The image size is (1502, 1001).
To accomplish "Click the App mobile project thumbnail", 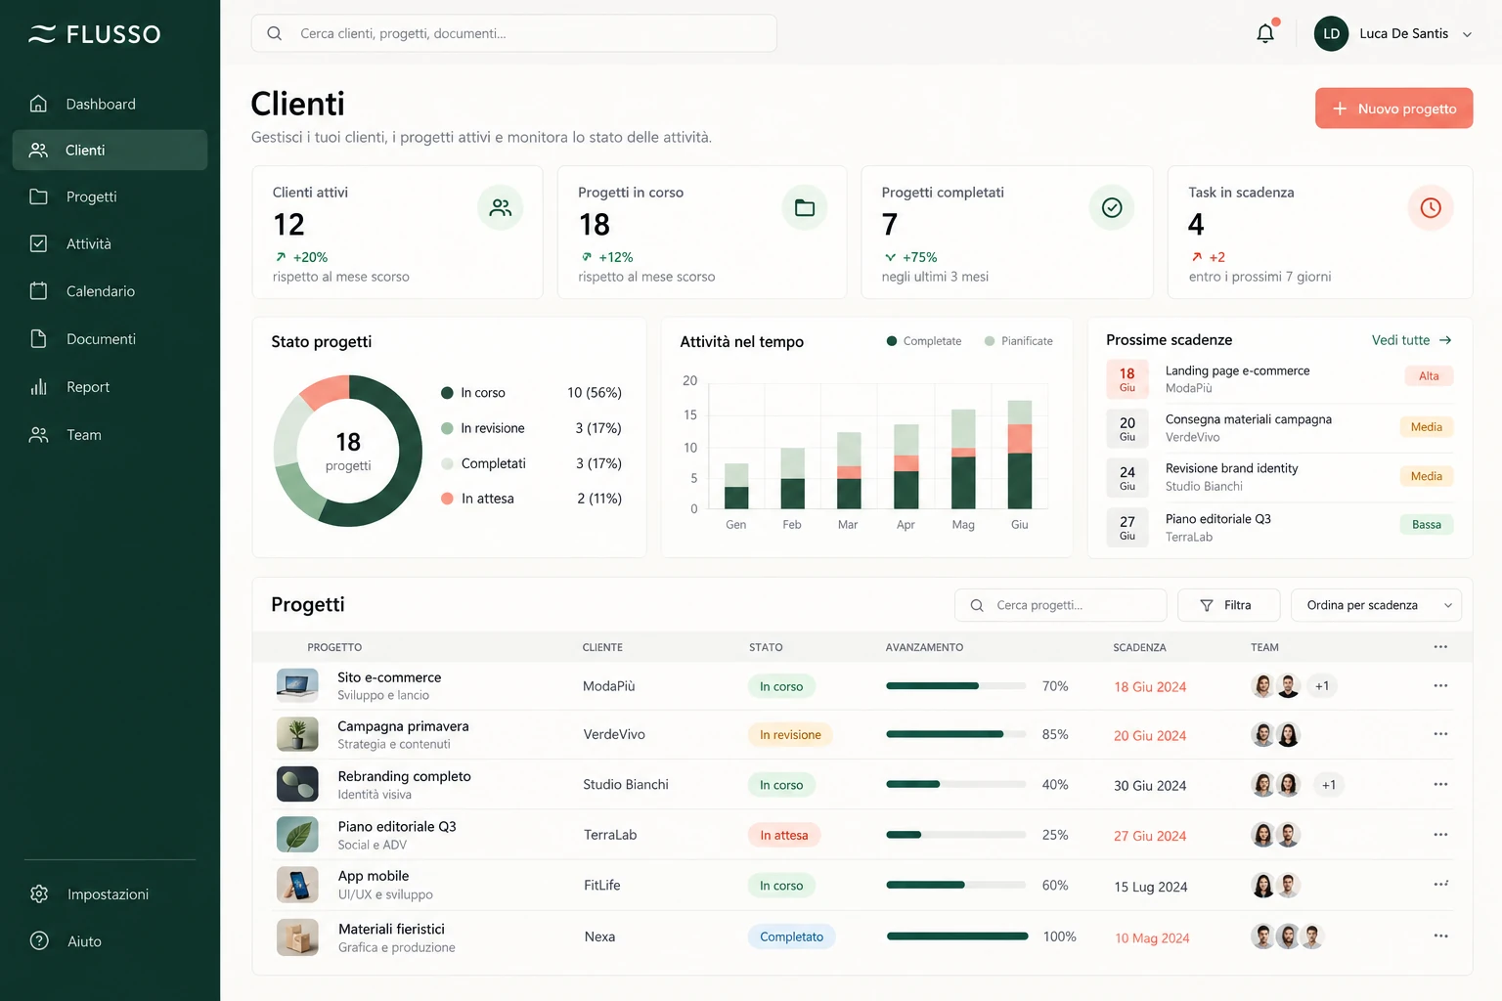I will [x=297, y=885].
